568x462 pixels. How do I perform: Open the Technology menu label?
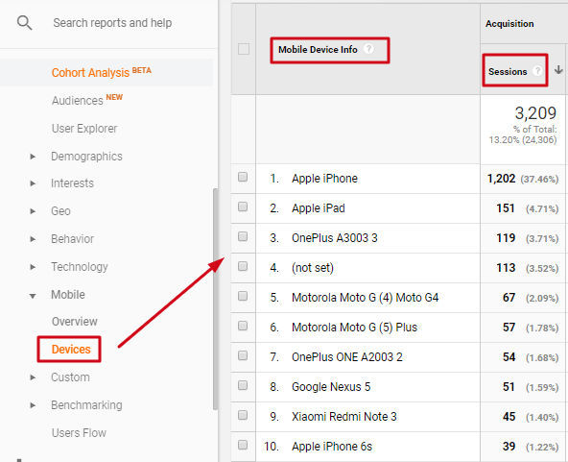point(80,267)
